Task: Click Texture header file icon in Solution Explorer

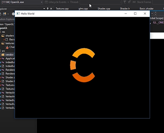Action: pos(3,89)
